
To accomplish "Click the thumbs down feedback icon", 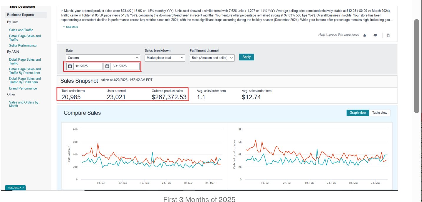I will click(x=375, y=35).
